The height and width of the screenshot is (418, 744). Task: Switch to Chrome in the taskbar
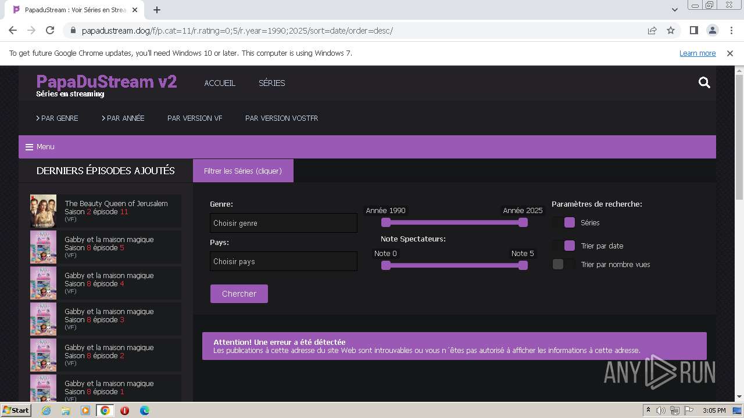point(105,410)
